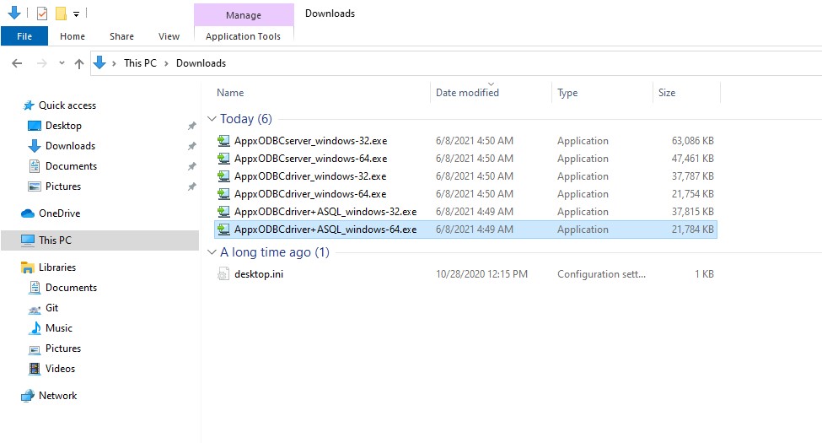Open the Application Tools tab
The width and height of the screenshot is (822, 443).
(x=244, y=36)
